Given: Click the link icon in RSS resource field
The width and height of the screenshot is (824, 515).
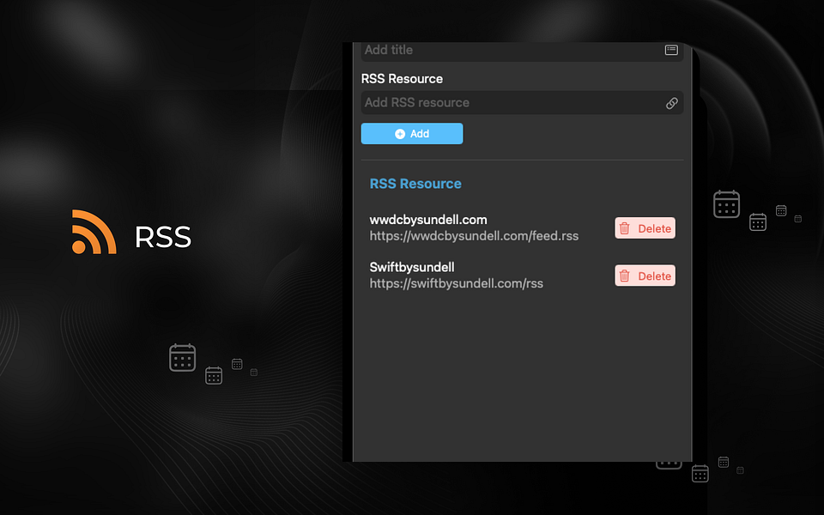Looking at the screenshot, I should [671, 103].
